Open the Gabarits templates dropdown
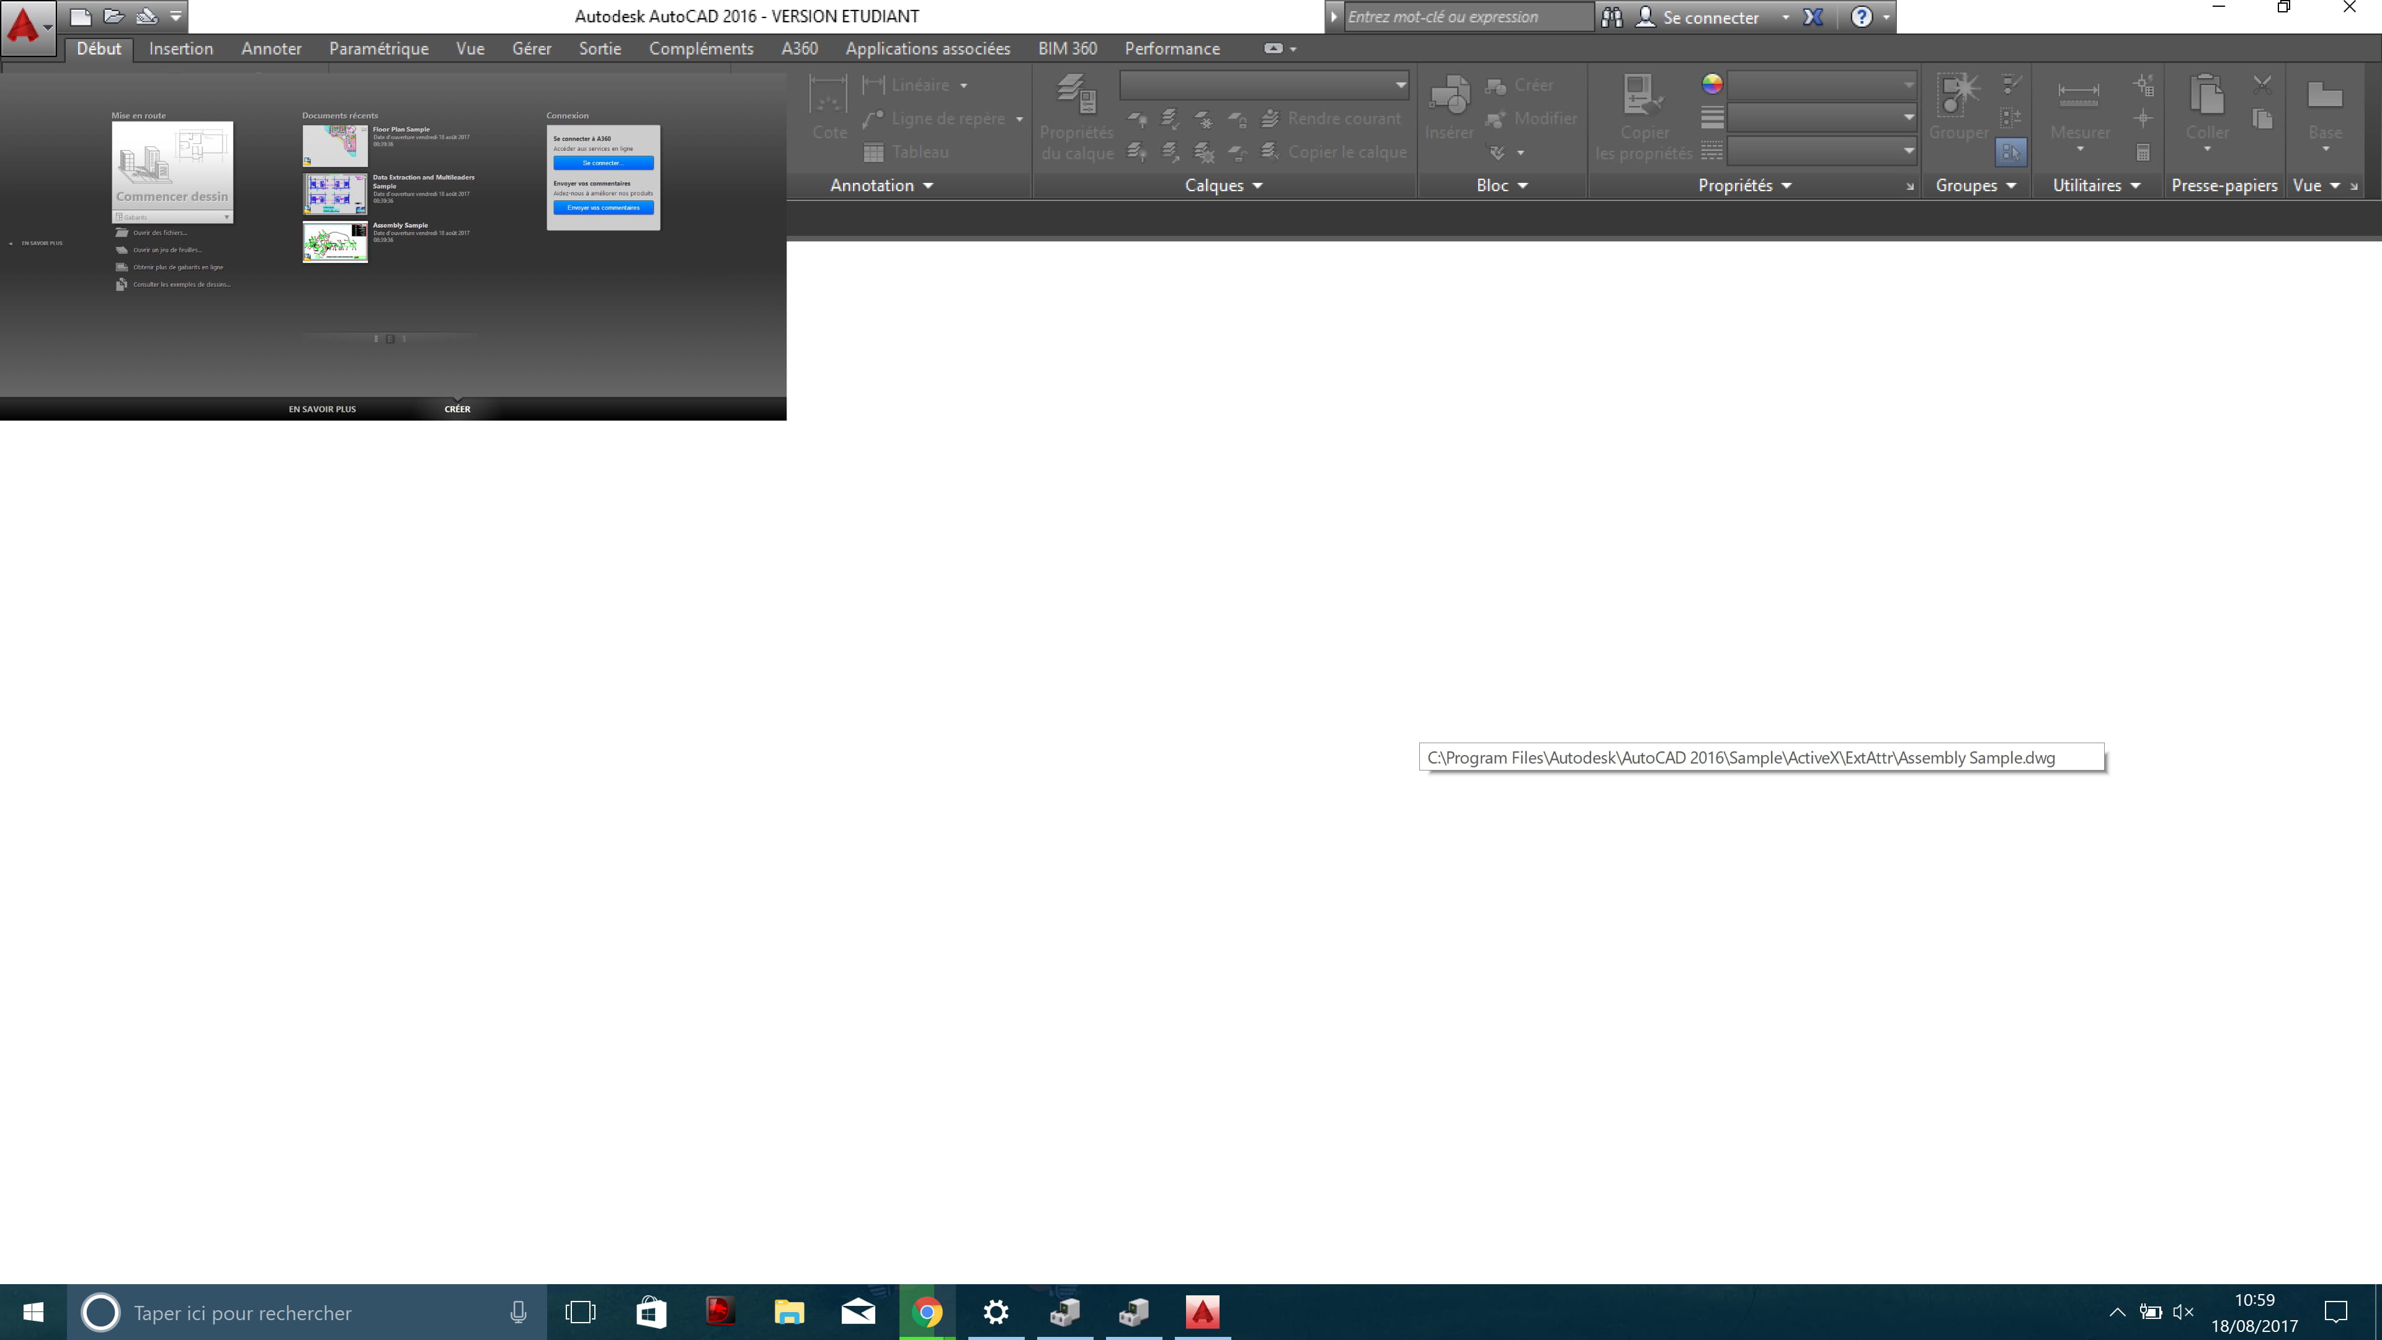2382x1340 pixels. click(172, 217)
